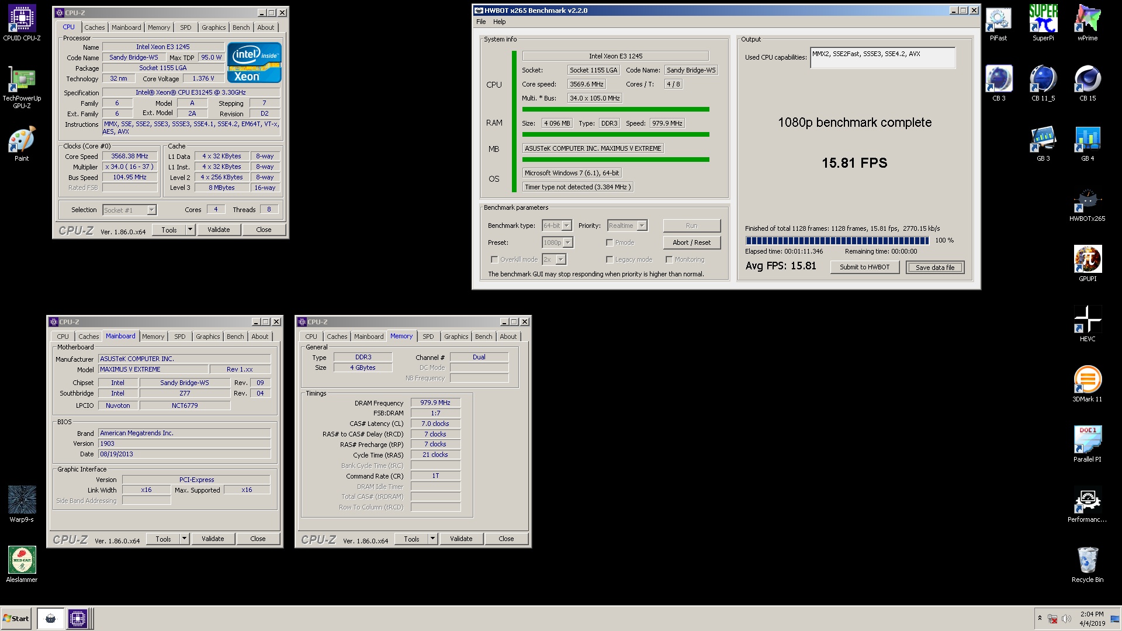Click the used CPU capabilities text box

(x=882, y=57)
